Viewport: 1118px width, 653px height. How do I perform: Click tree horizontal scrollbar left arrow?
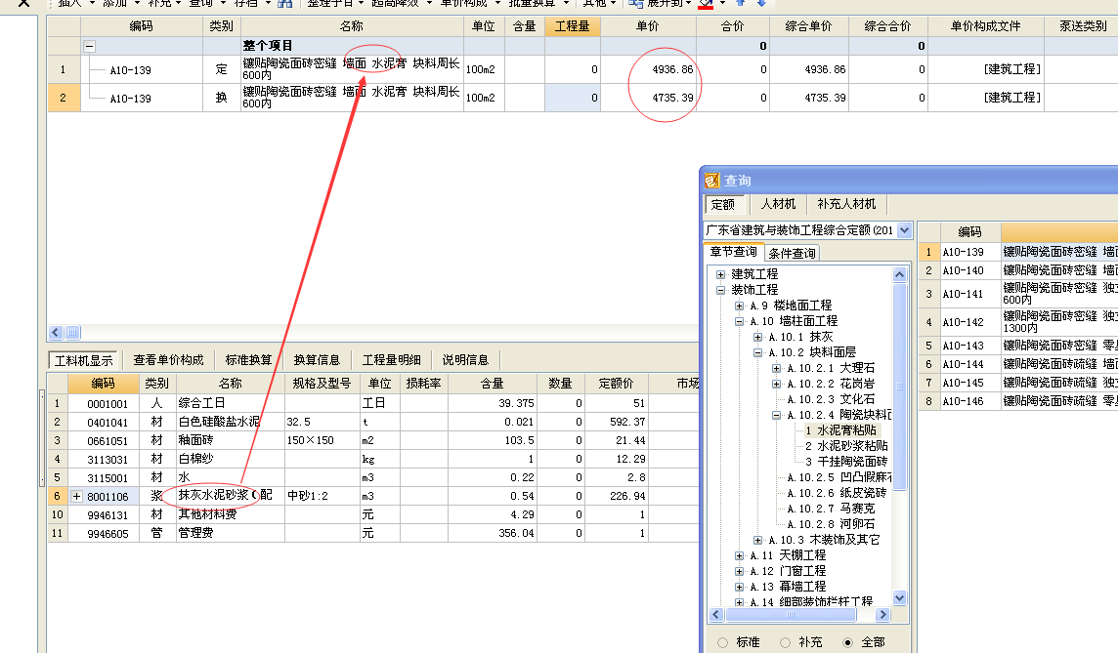(x=716, y=615)
